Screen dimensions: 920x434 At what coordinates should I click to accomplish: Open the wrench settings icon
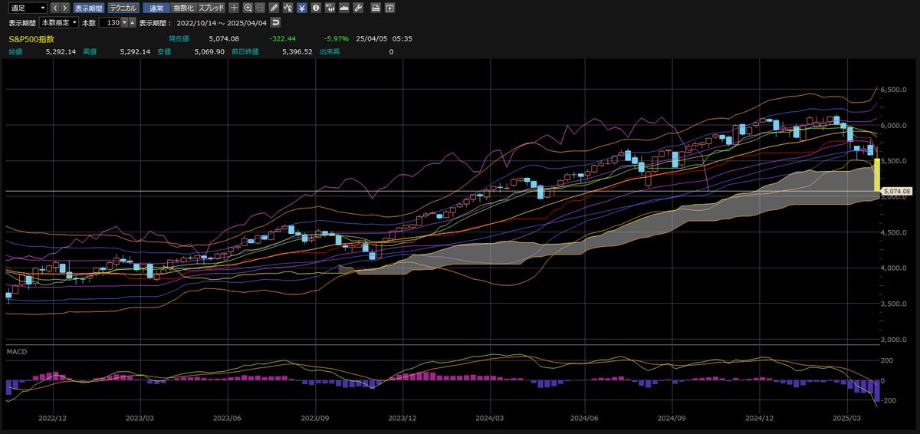click(x=358, y=8)
